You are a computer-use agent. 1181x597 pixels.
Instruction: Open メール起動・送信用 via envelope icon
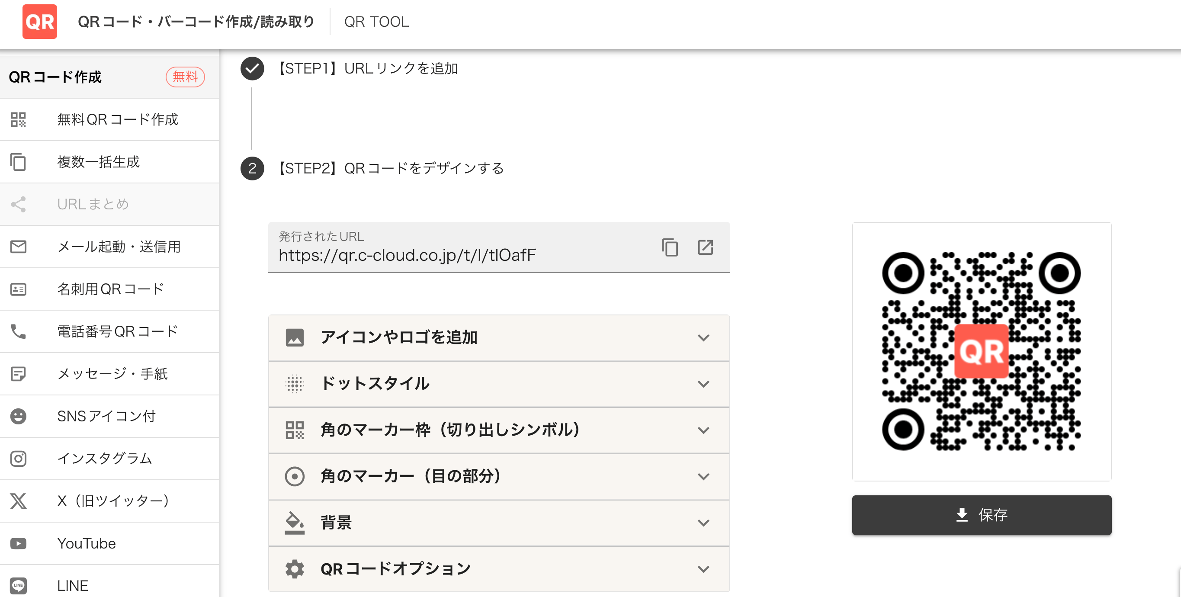click(x=18, y=247)
